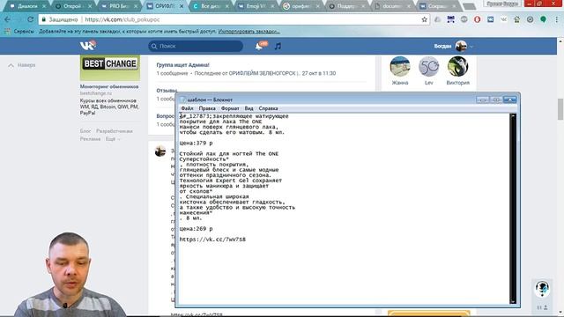Click the Наверх back-to-top button
The height and width of the screenshot is (317, 564).
22,65
